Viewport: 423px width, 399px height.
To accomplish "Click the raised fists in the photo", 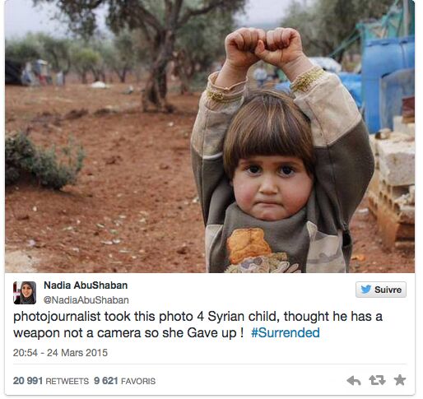I will [x=263, y=47].
